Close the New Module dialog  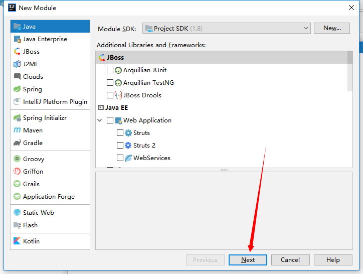351,8
